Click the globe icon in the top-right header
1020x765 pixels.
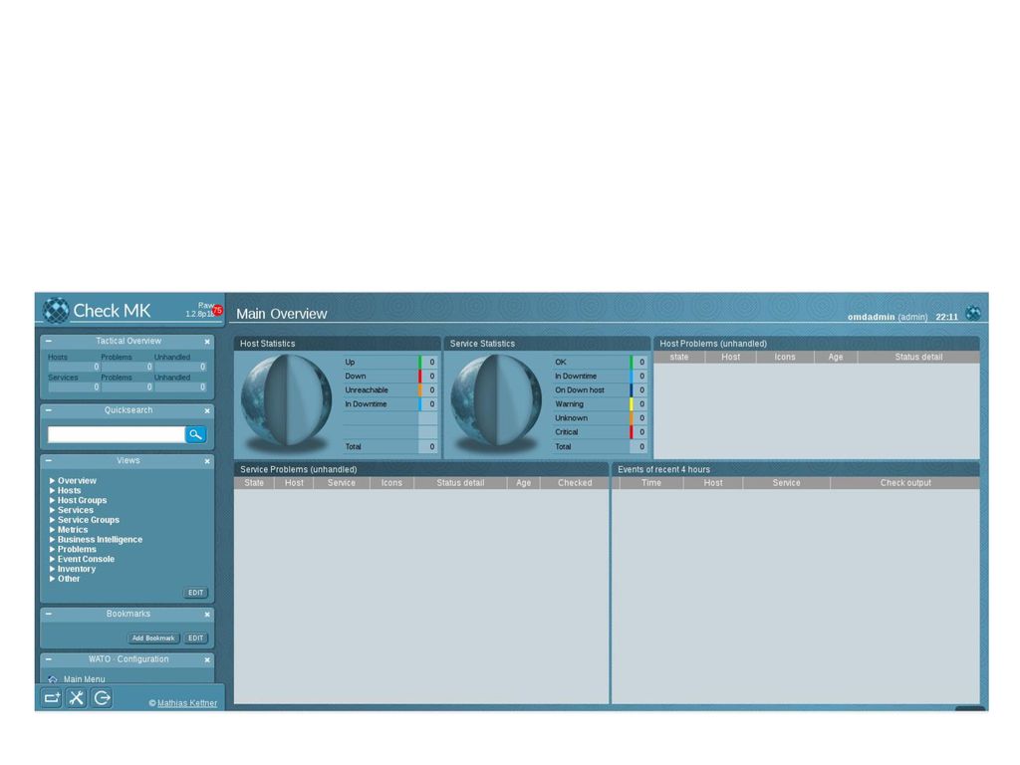973,314
